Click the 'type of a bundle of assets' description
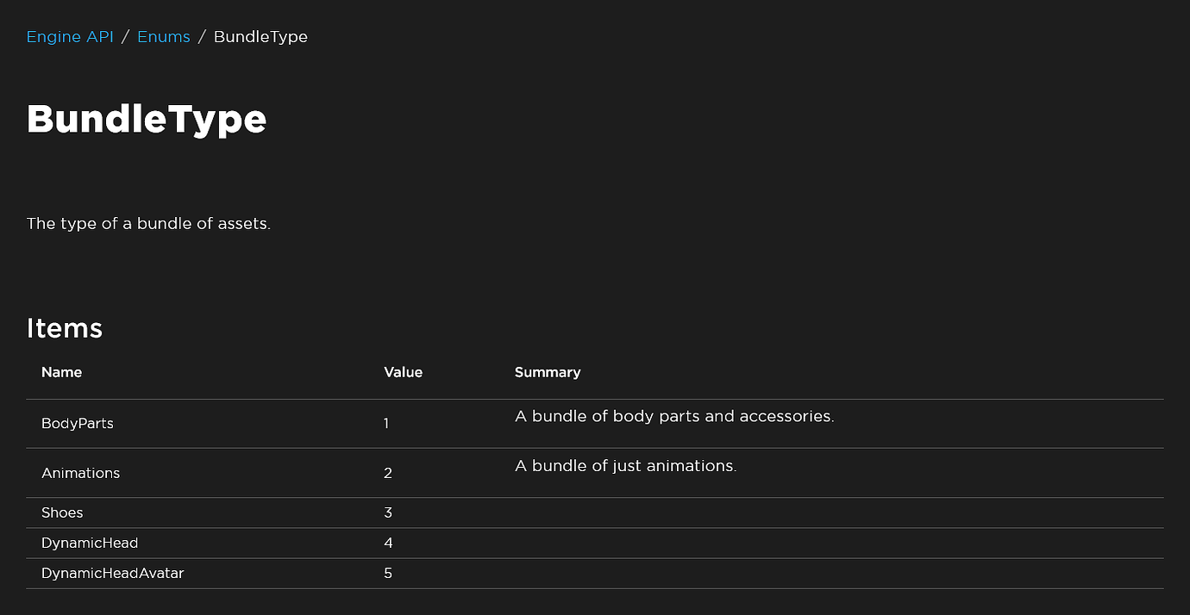1190x615 pixels. [148, 224]
